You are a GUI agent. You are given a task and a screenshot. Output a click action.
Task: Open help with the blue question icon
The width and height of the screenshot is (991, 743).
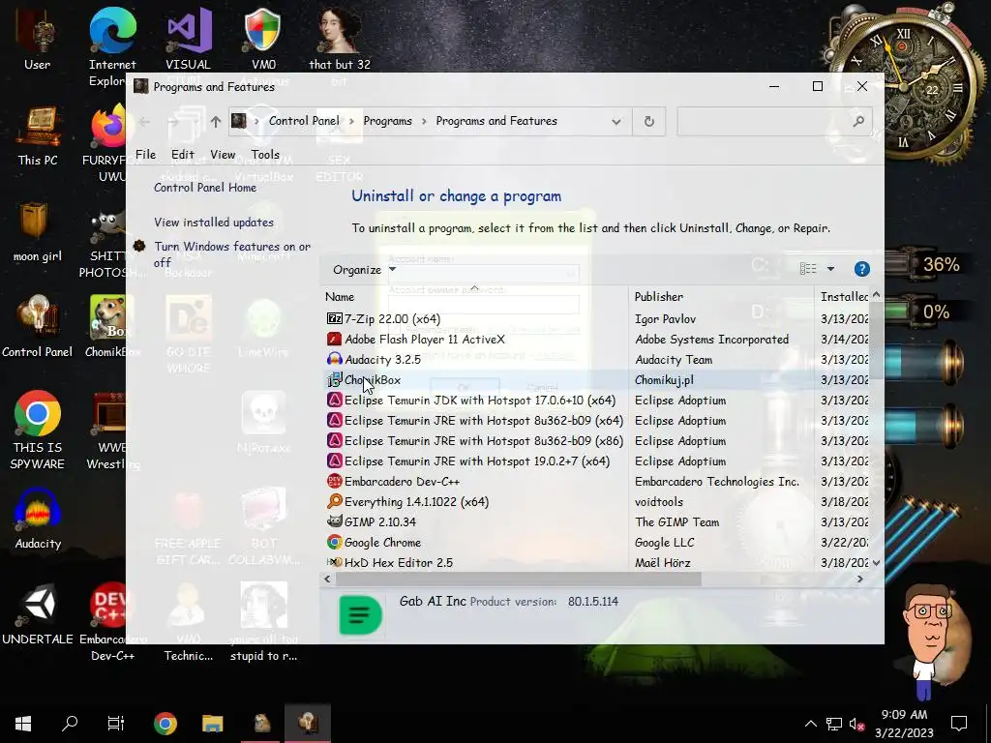coord(861,269)
